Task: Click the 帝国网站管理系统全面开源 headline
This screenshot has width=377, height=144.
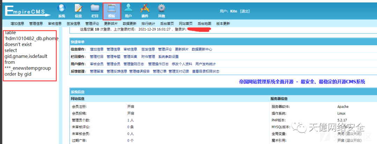Action: [x=302, y=82]
